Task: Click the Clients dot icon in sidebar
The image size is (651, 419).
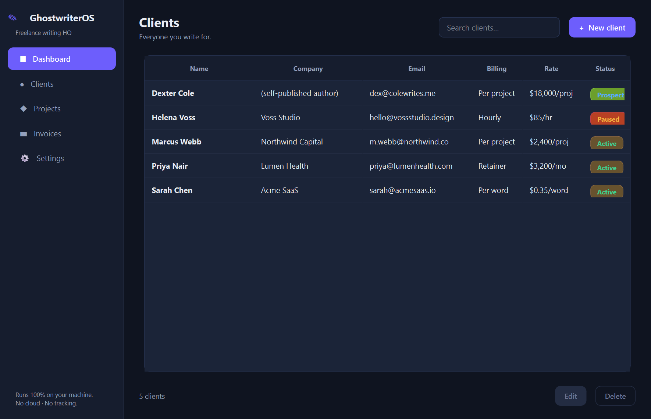Action: coord(22,85)
